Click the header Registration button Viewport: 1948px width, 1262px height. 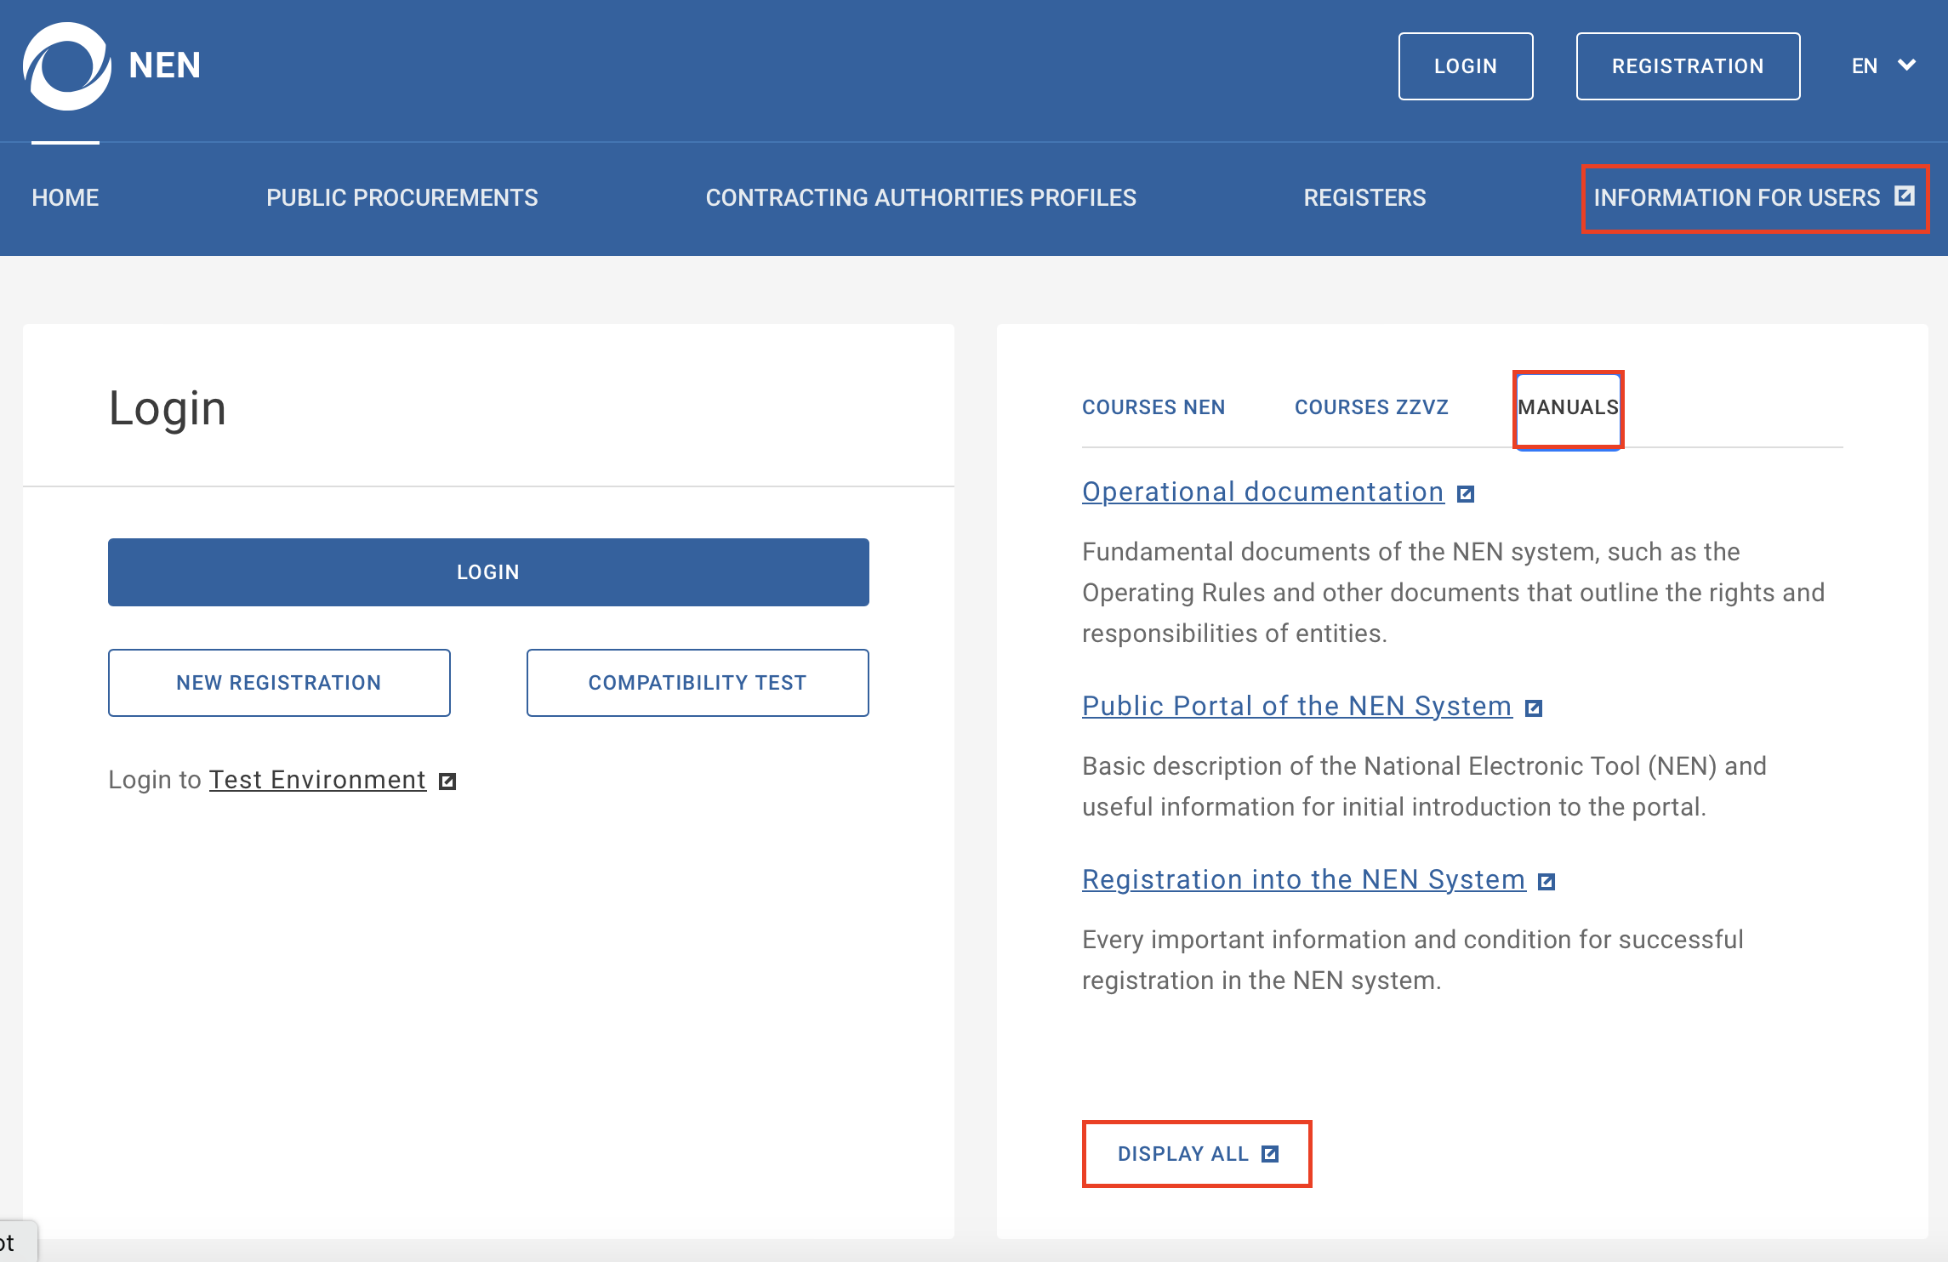pos(1688,66)
